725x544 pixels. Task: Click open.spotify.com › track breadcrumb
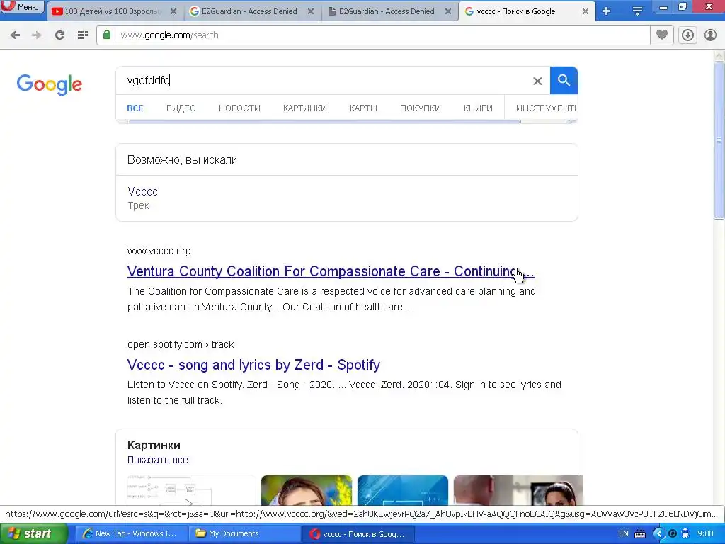click(x=181, y=345)
